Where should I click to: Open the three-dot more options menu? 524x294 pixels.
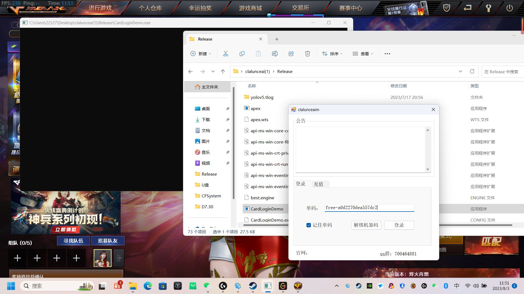click(x=387, y=54)
